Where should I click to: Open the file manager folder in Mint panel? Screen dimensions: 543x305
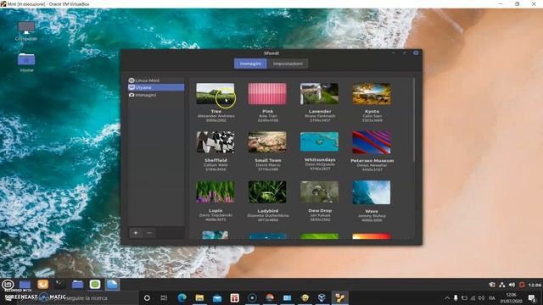pos(77,285)
